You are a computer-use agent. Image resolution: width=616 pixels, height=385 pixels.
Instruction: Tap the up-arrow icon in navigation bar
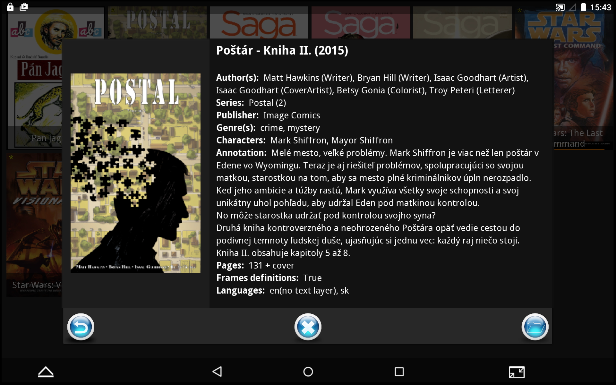(x=46, y=372)
